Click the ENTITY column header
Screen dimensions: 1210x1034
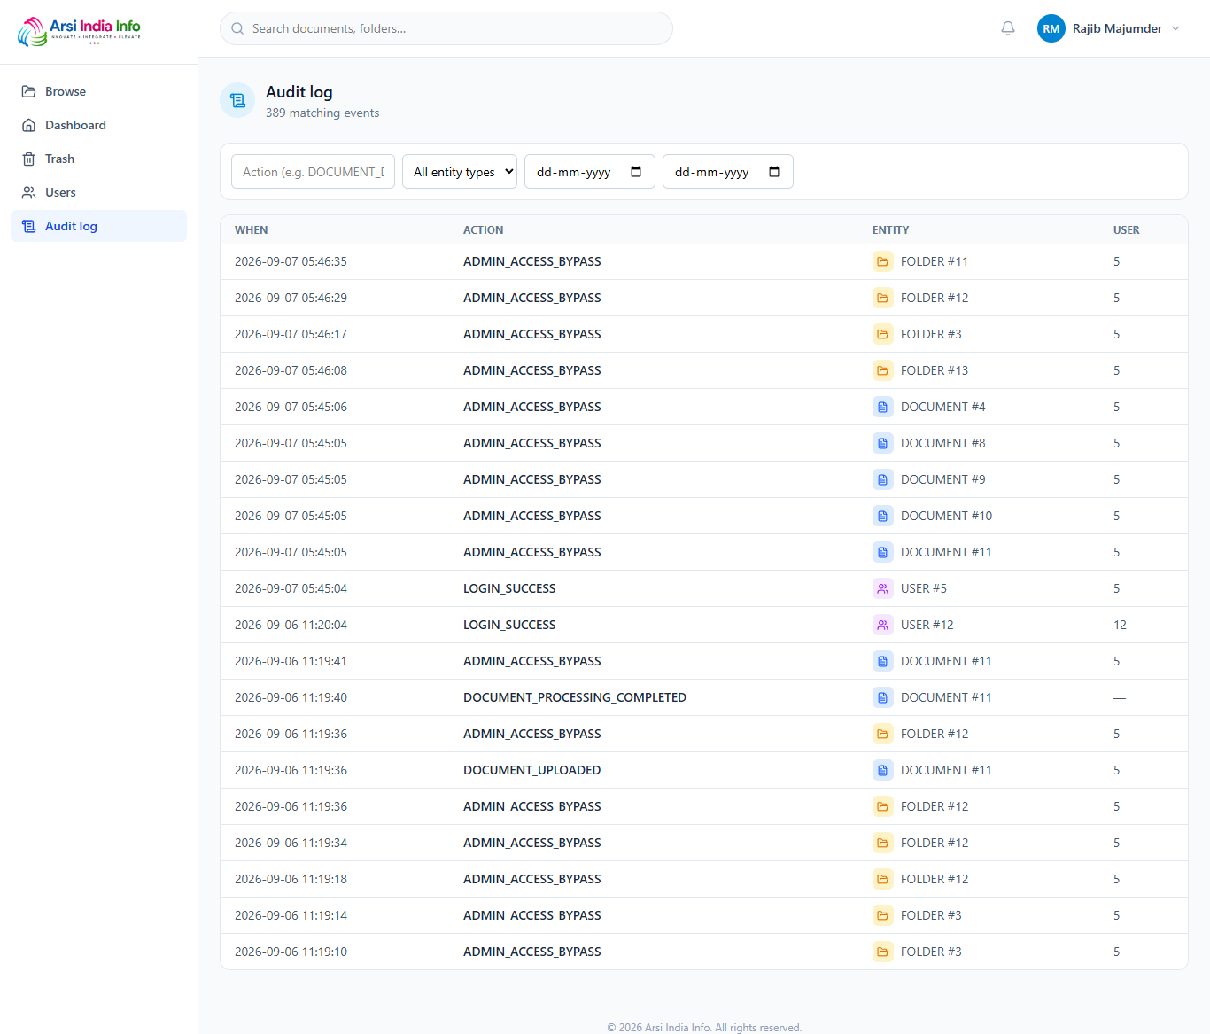click(x=891, y=229)
